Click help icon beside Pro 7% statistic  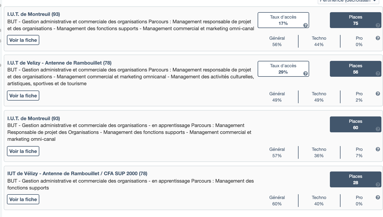[x=378, y=149]
